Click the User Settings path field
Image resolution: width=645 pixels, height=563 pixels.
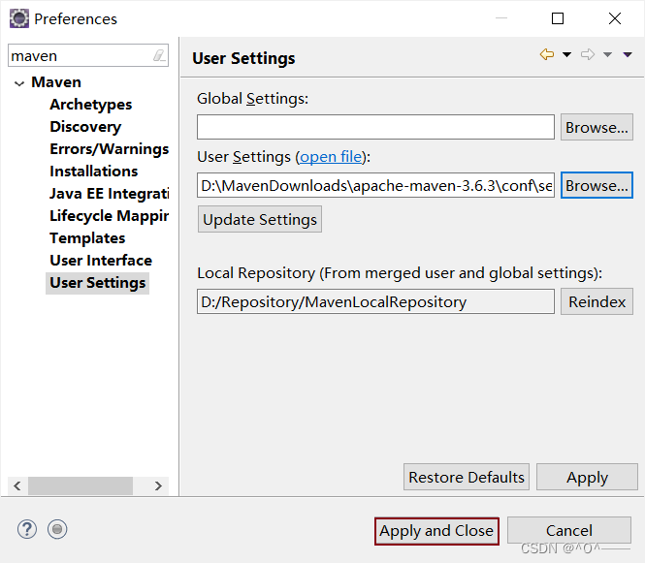tap(375, 185)
